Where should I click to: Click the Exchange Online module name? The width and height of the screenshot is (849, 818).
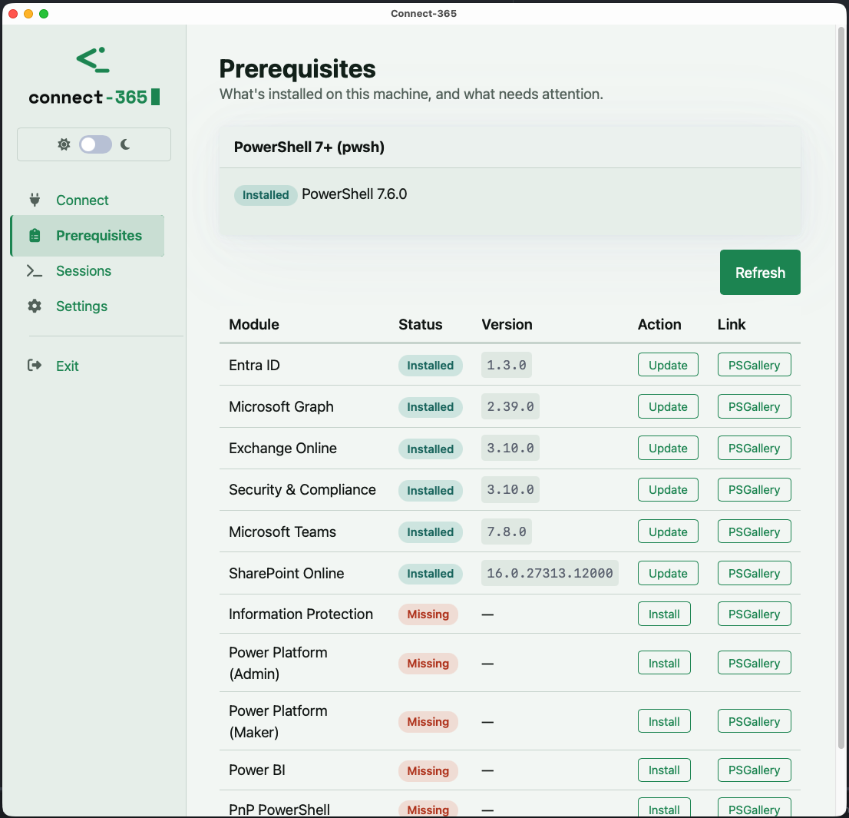pos(282,448)
